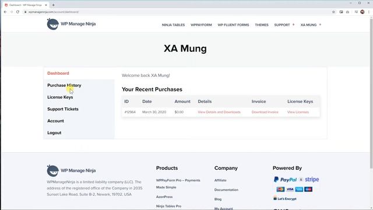Image resolution: width=373 pixels, height=210 pixels.
Task: Open WPPayForm nav menu item
Action: point(201,24)
